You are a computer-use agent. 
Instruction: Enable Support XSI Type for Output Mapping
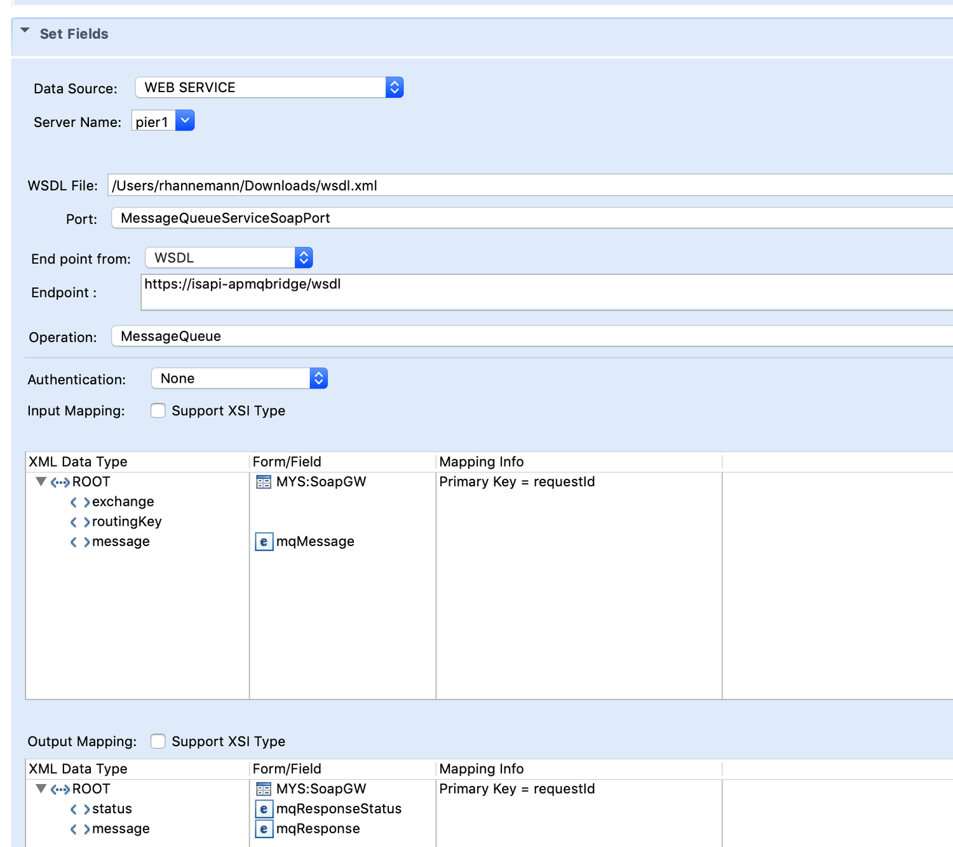coord(158,741)
